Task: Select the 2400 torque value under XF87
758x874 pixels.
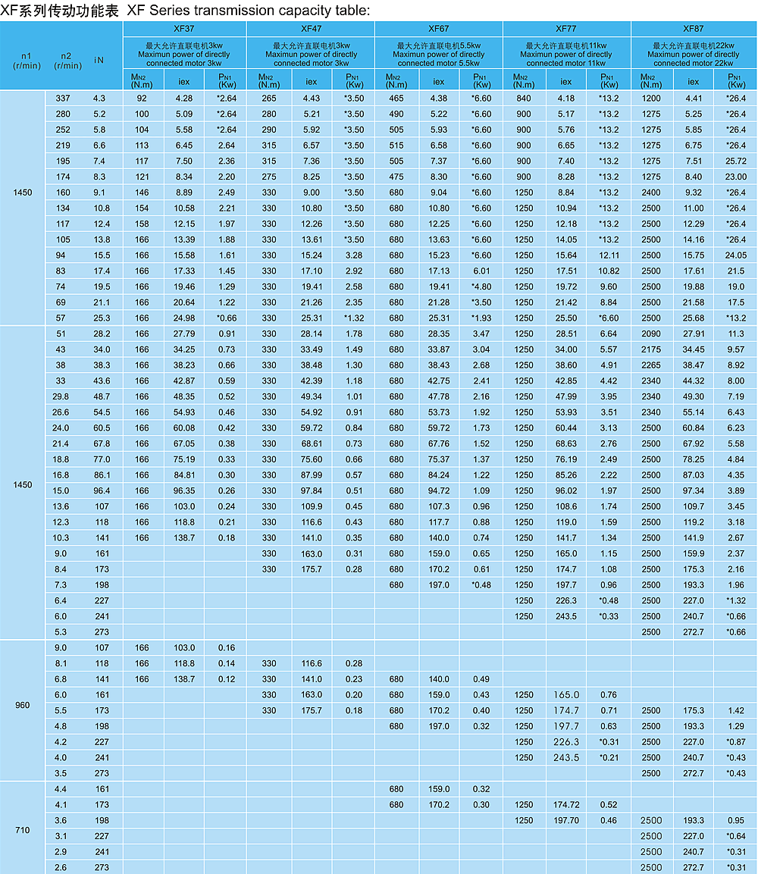Action: (x=651, y=193)
